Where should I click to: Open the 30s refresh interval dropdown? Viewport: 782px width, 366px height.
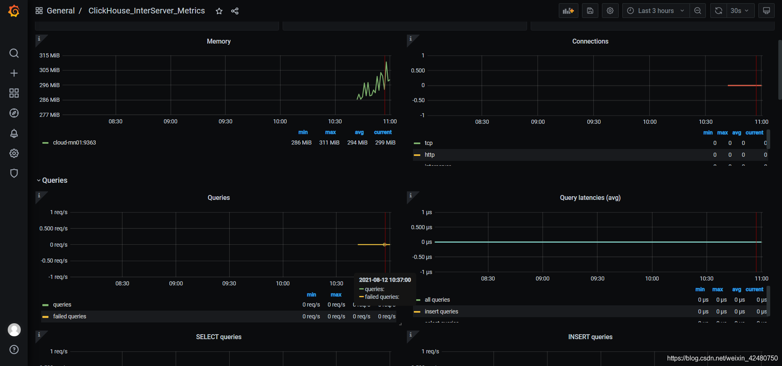pyautogui.click(x=740, y=11)
